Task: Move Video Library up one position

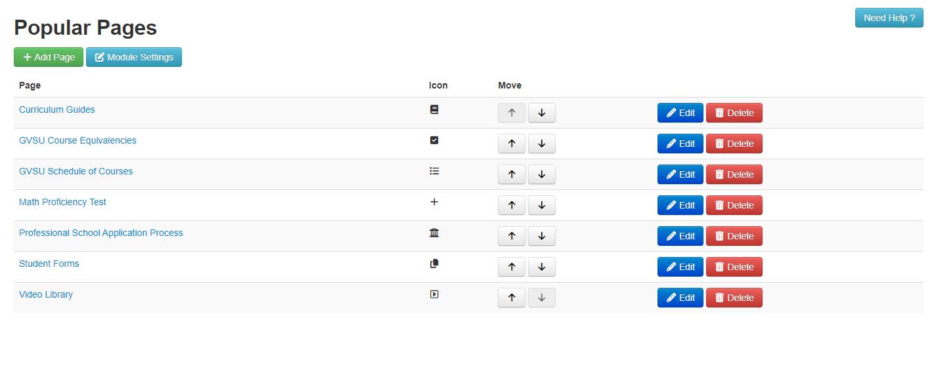Action: pos(512,298)
